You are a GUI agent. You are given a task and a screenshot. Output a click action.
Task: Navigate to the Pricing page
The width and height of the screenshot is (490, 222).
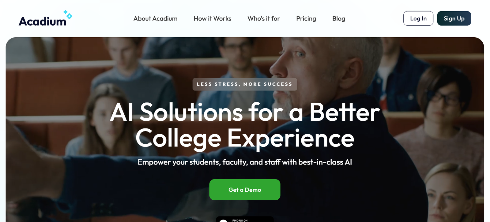click(x=306, y=19)
